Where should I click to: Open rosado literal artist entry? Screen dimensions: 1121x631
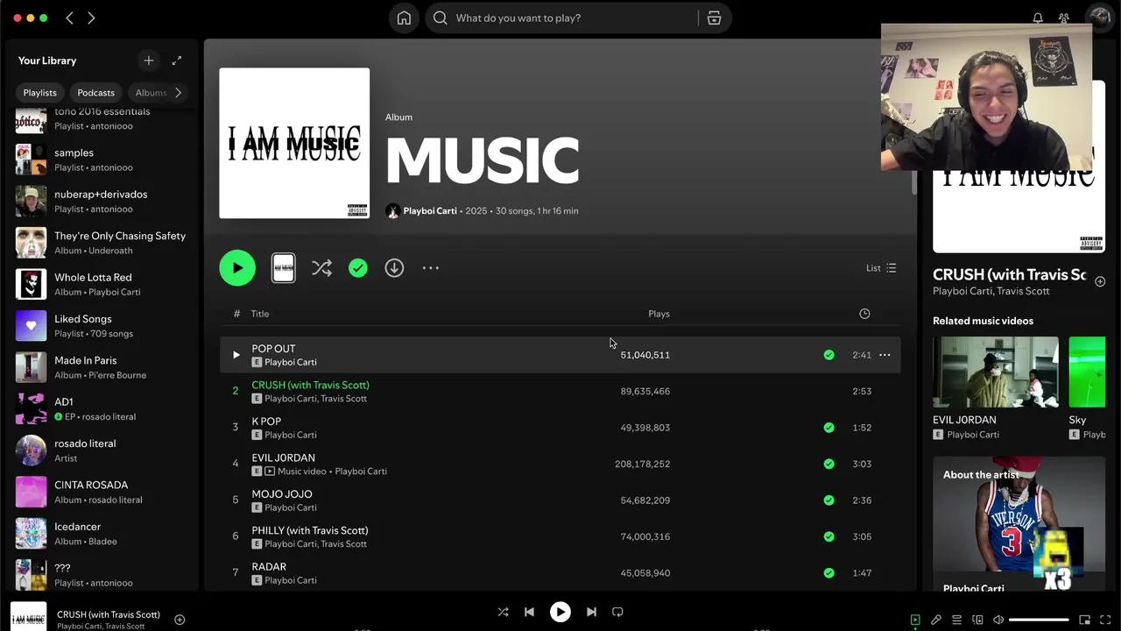pyautogui.click(x=103, y=450)
